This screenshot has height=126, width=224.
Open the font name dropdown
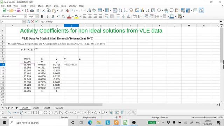click(25, 16)
